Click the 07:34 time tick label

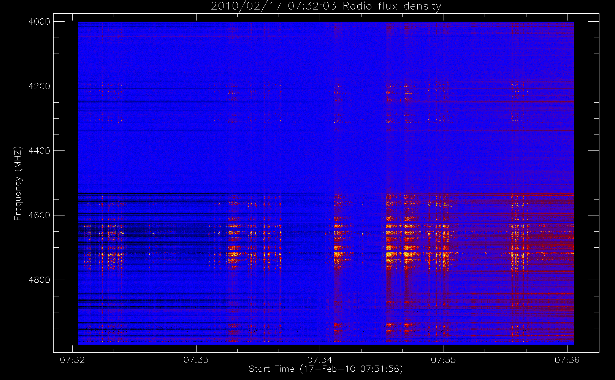(x=320, y=360)
